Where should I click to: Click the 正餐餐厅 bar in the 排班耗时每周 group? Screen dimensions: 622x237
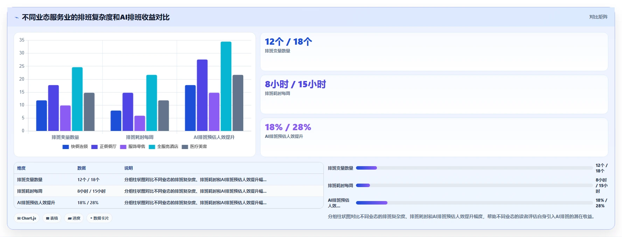click(x=128, y=112)
